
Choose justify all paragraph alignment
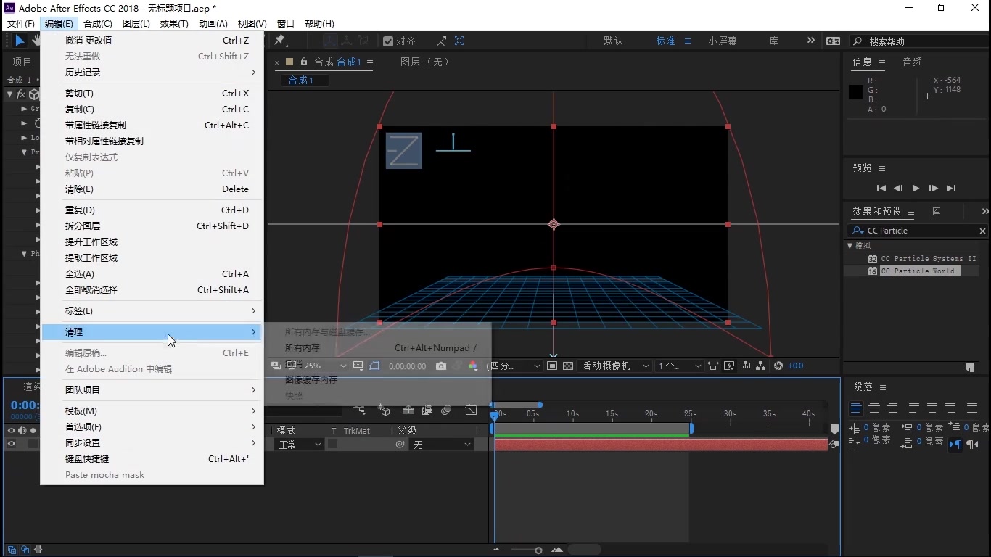point(972,408)
